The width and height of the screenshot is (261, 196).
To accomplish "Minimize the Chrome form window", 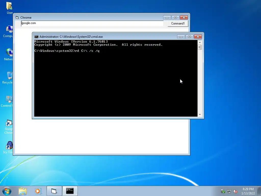I will (167, 18).
